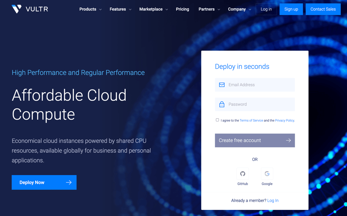Click the Create free account button
The height and width of the screenshot is (216, 347).
(255, 141)
